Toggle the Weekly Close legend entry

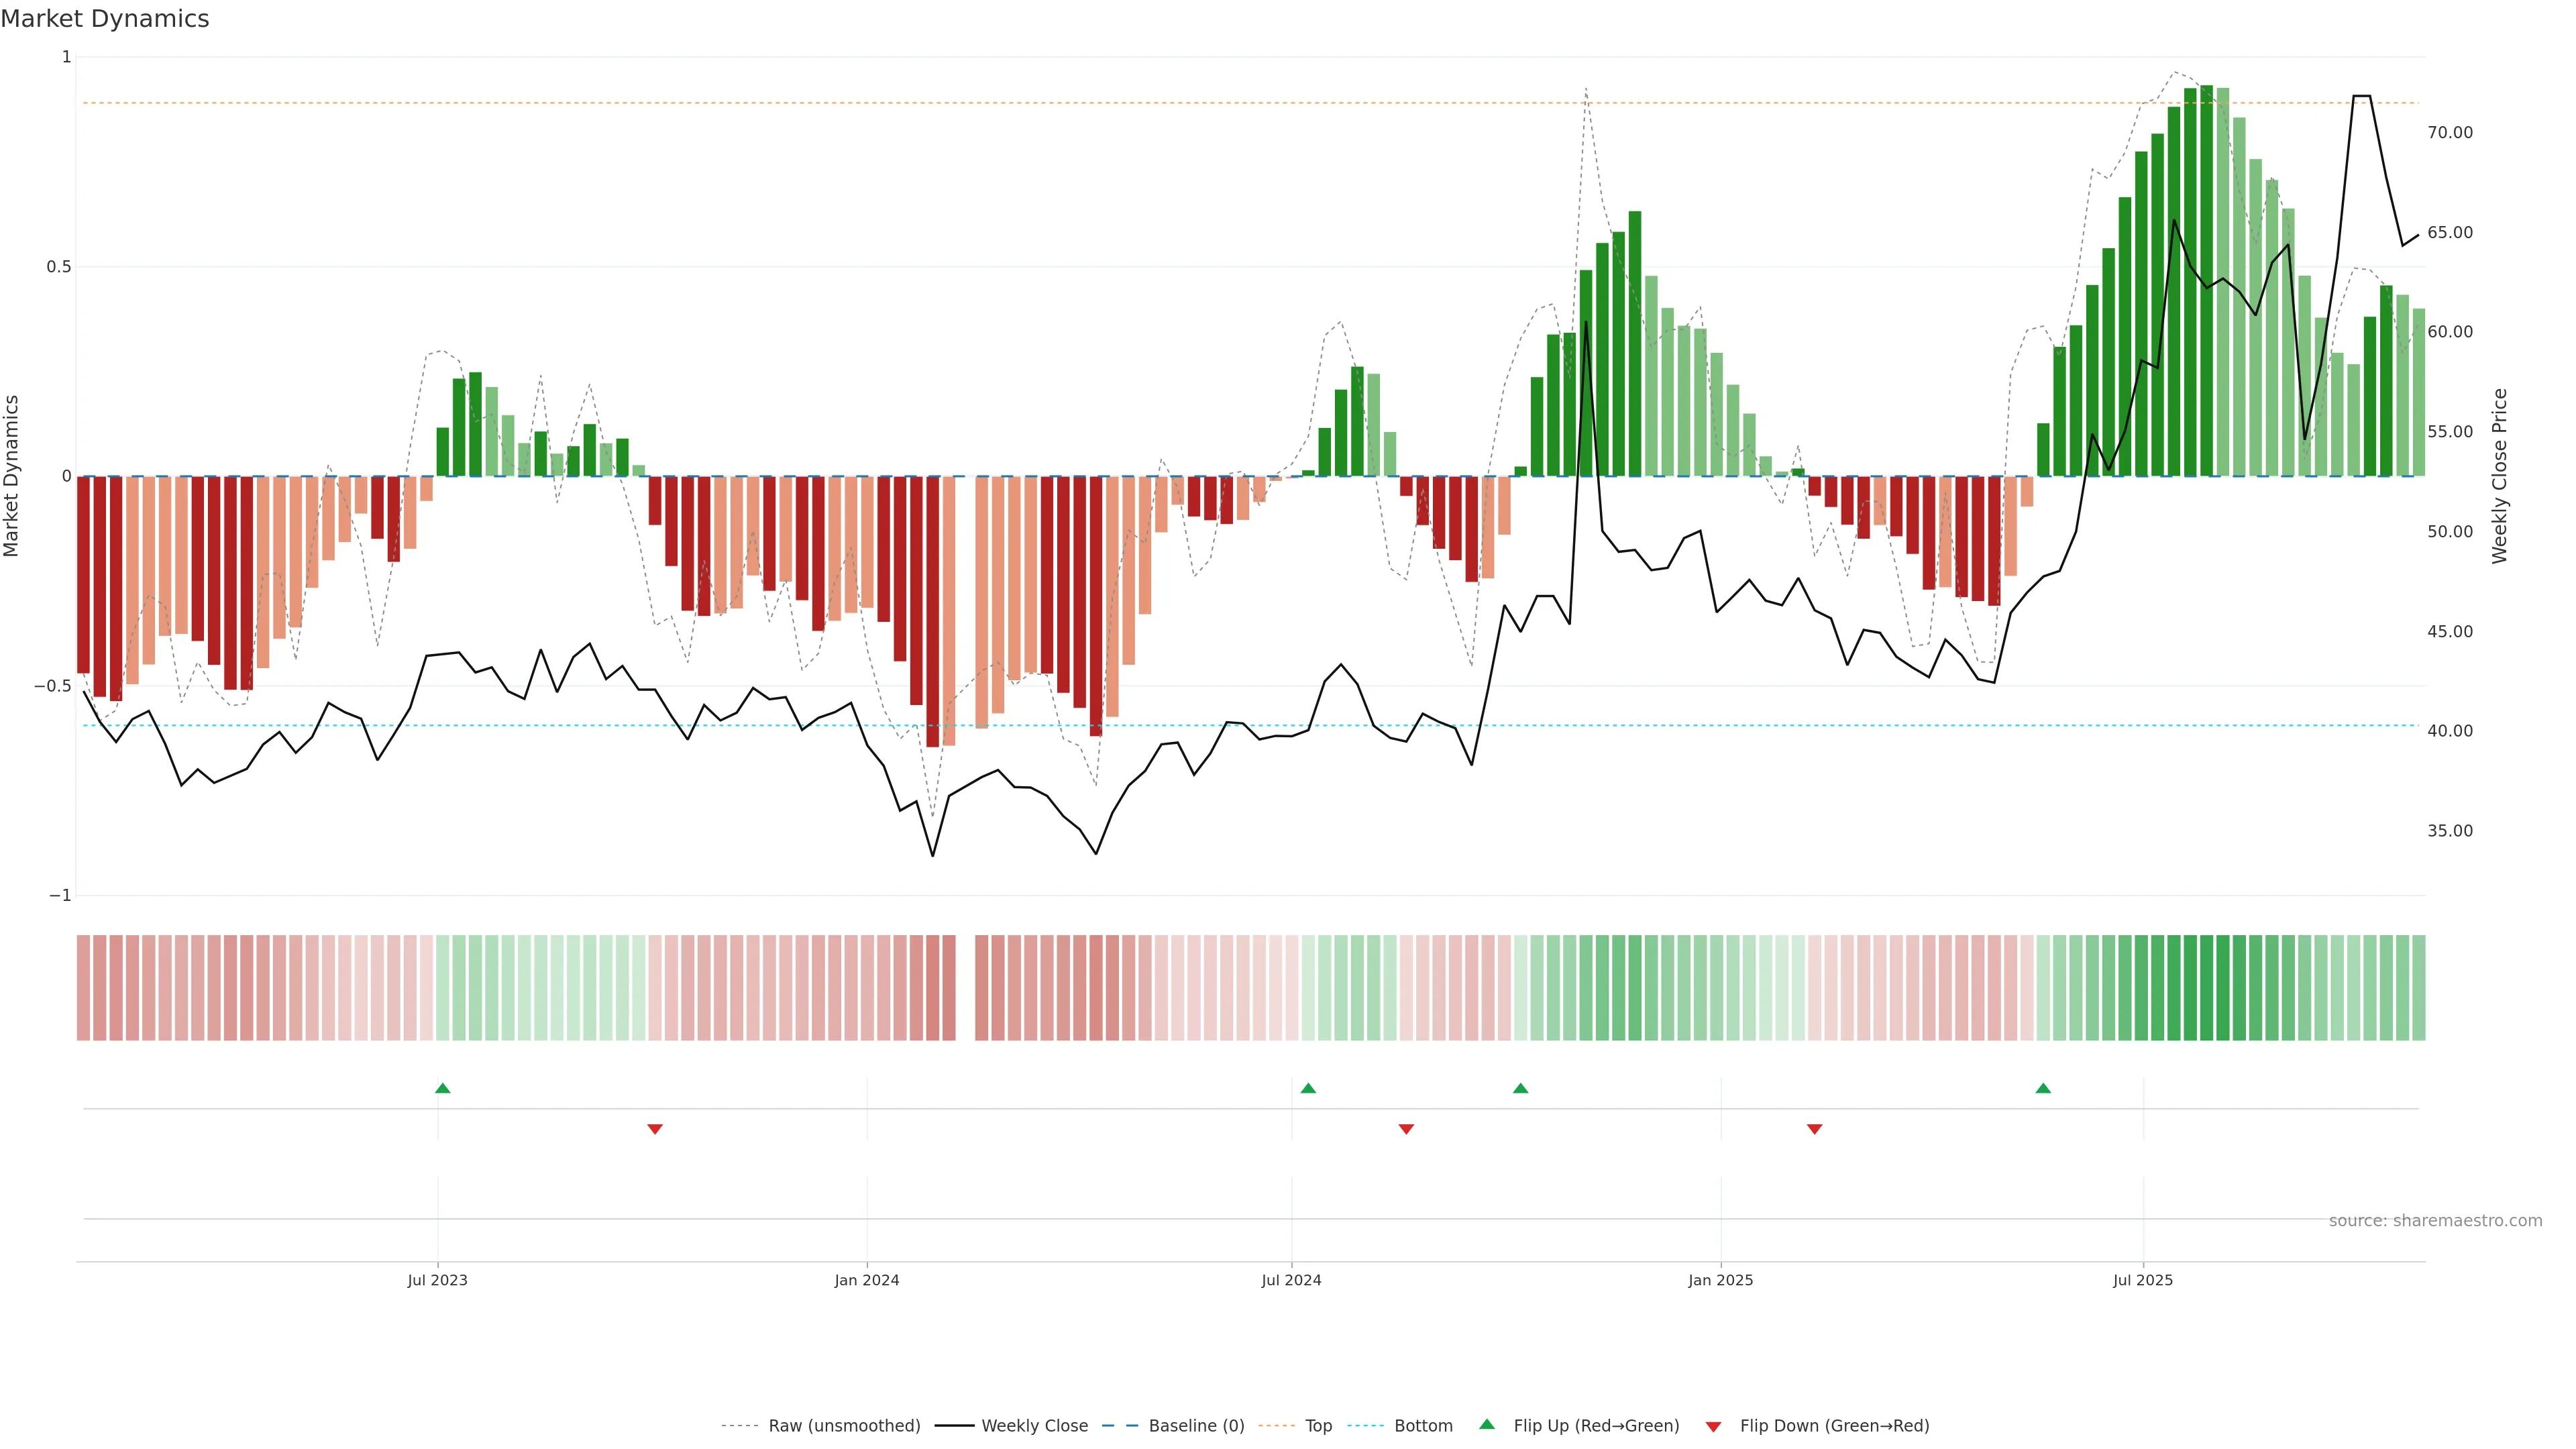click(1034, 1426)
